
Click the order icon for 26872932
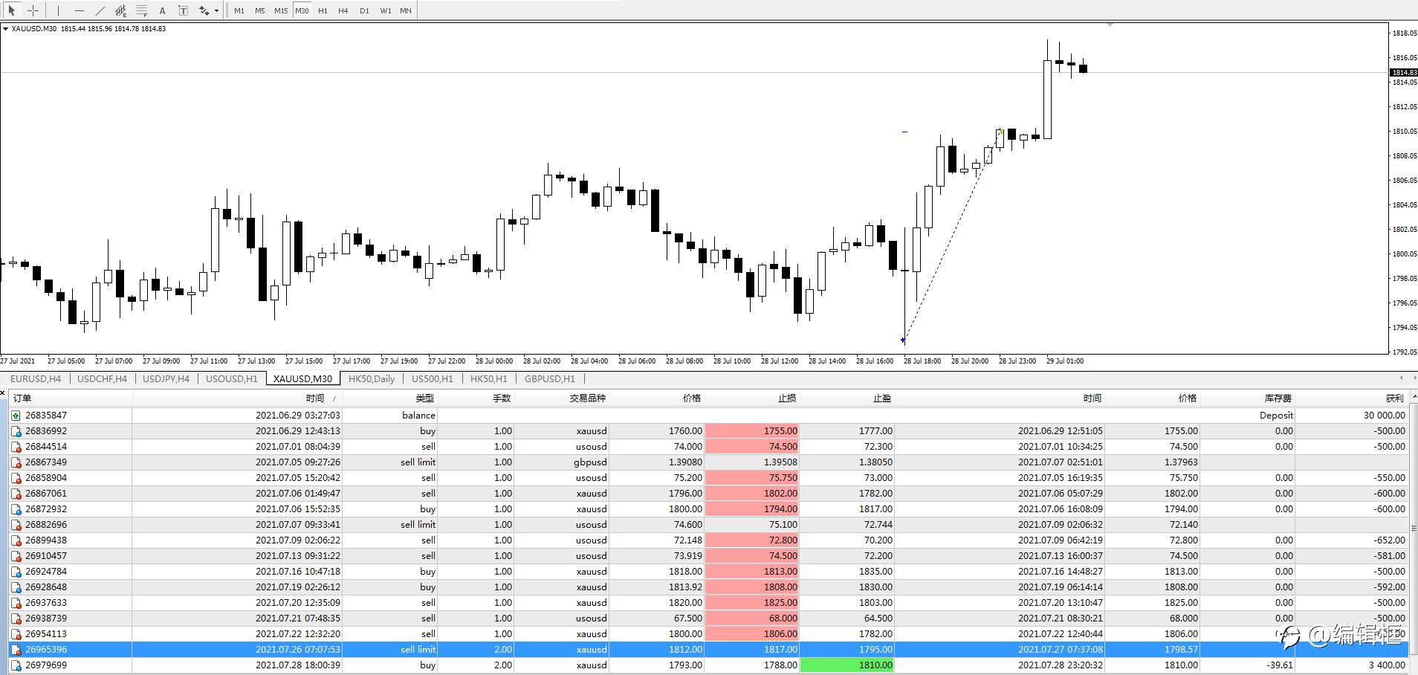pos(16,509)
